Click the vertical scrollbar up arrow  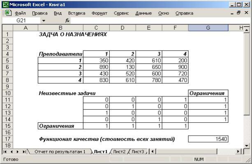pos(246,30)
